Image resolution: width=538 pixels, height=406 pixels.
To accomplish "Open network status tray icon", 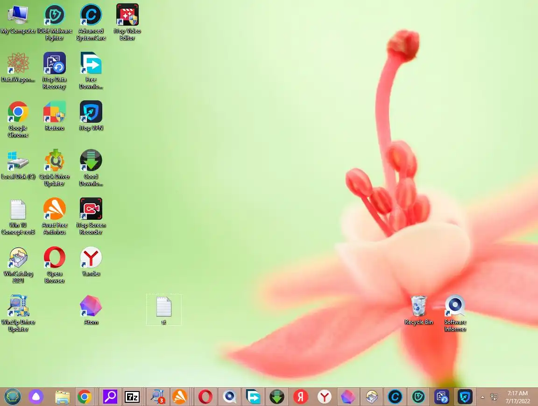I will pyautogui.click(x=494, y=397).
